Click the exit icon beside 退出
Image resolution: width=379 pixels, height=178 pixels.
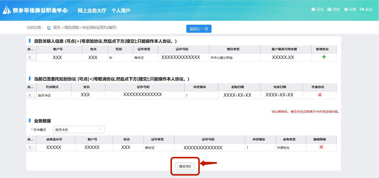362,10
